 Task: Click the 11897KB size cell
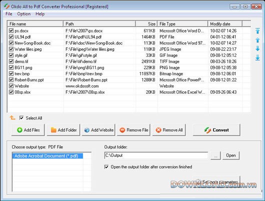pyautogui.click(x=147, y=74)
